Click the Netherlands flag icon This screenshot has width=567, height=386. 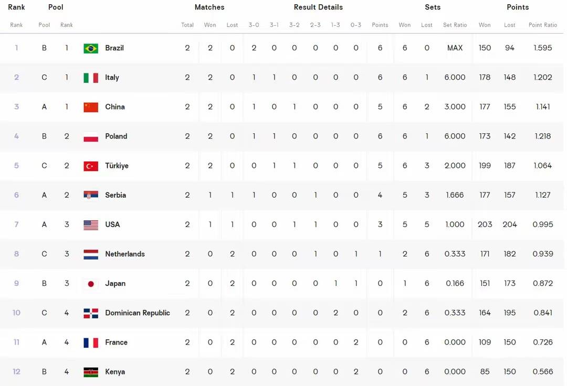(91, 254)
